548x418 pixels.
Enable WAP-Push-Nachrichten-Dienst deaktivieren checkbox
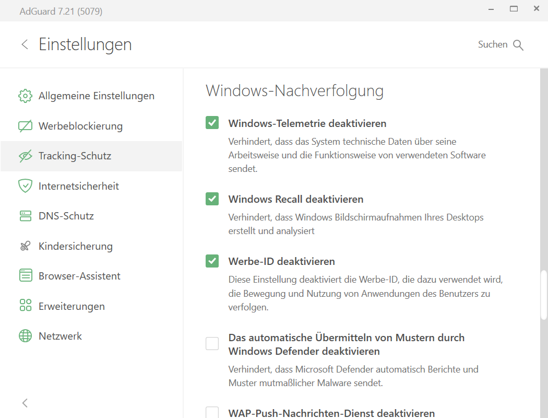(212, 412)
